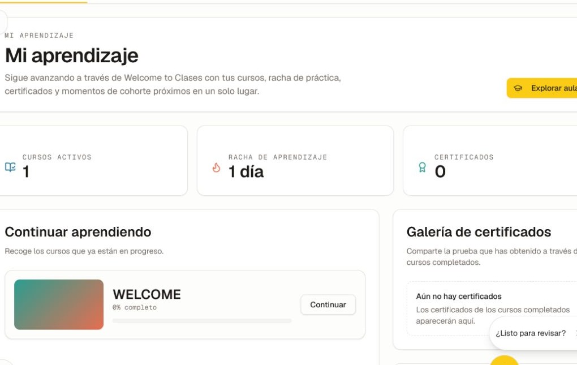
Task: Click the open book icon in Cursos Activos card
Action: tap(10, 168)
